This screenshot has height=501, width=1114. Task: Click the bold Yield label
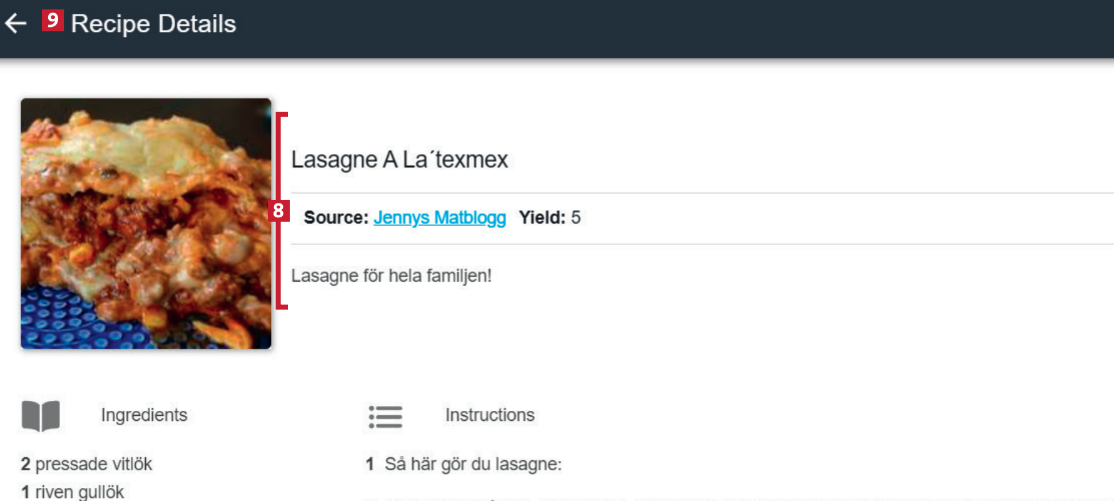[542, 218]
